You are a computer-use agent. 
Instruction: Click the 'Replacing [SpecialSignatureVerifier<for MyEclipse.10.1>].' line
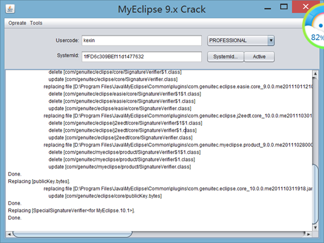pos(71,210)
